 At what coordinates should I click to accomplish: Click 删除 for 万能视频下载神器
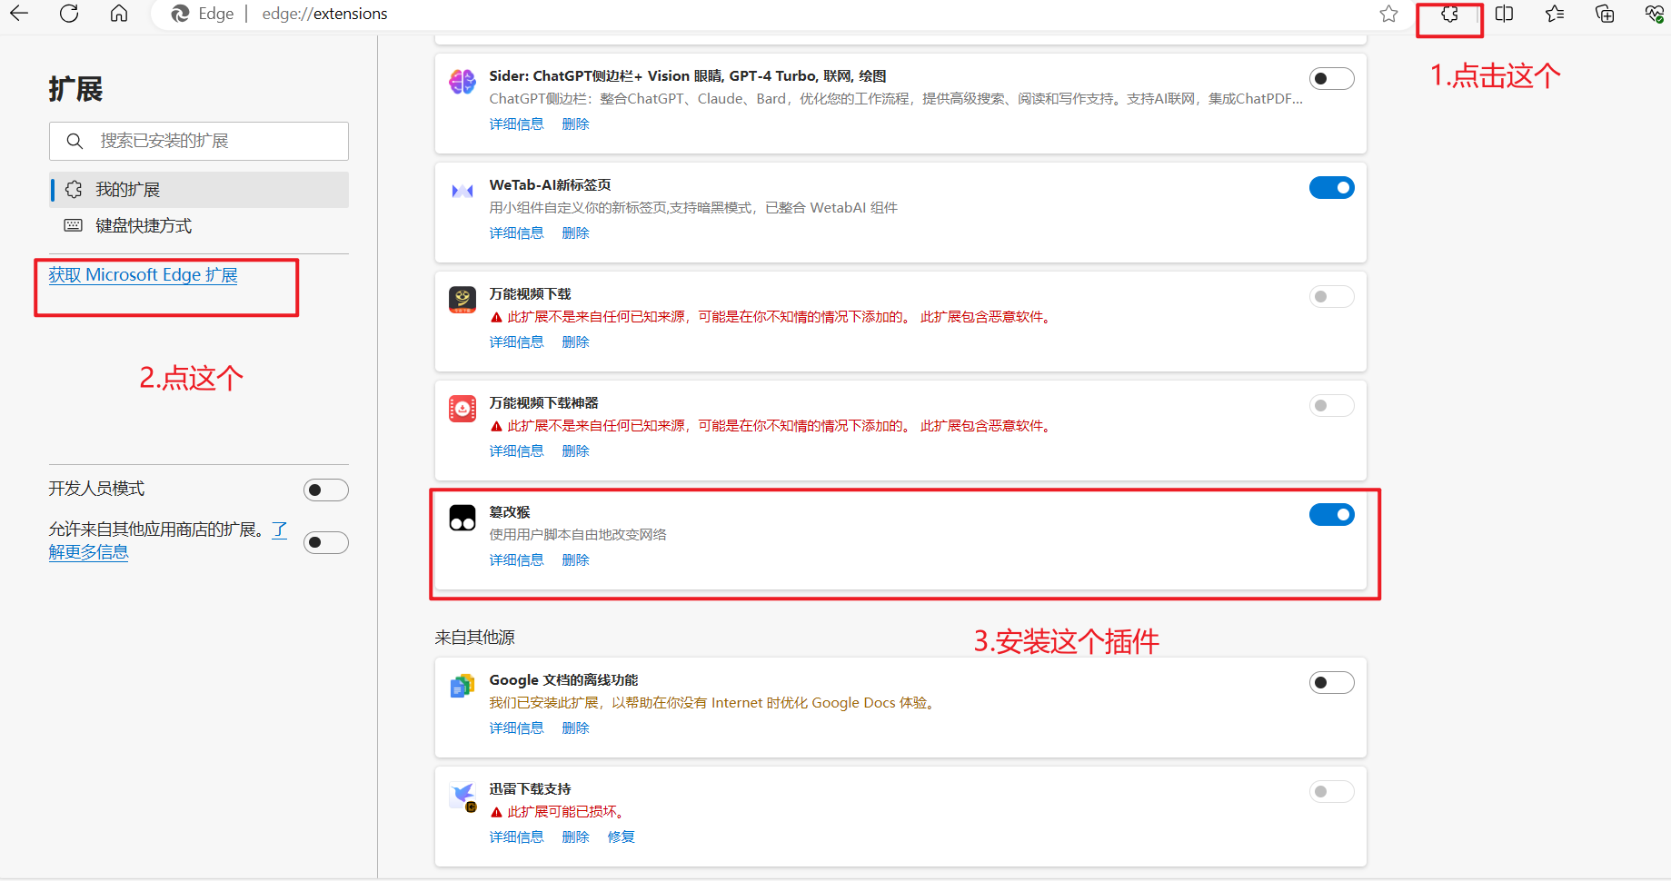575,451
